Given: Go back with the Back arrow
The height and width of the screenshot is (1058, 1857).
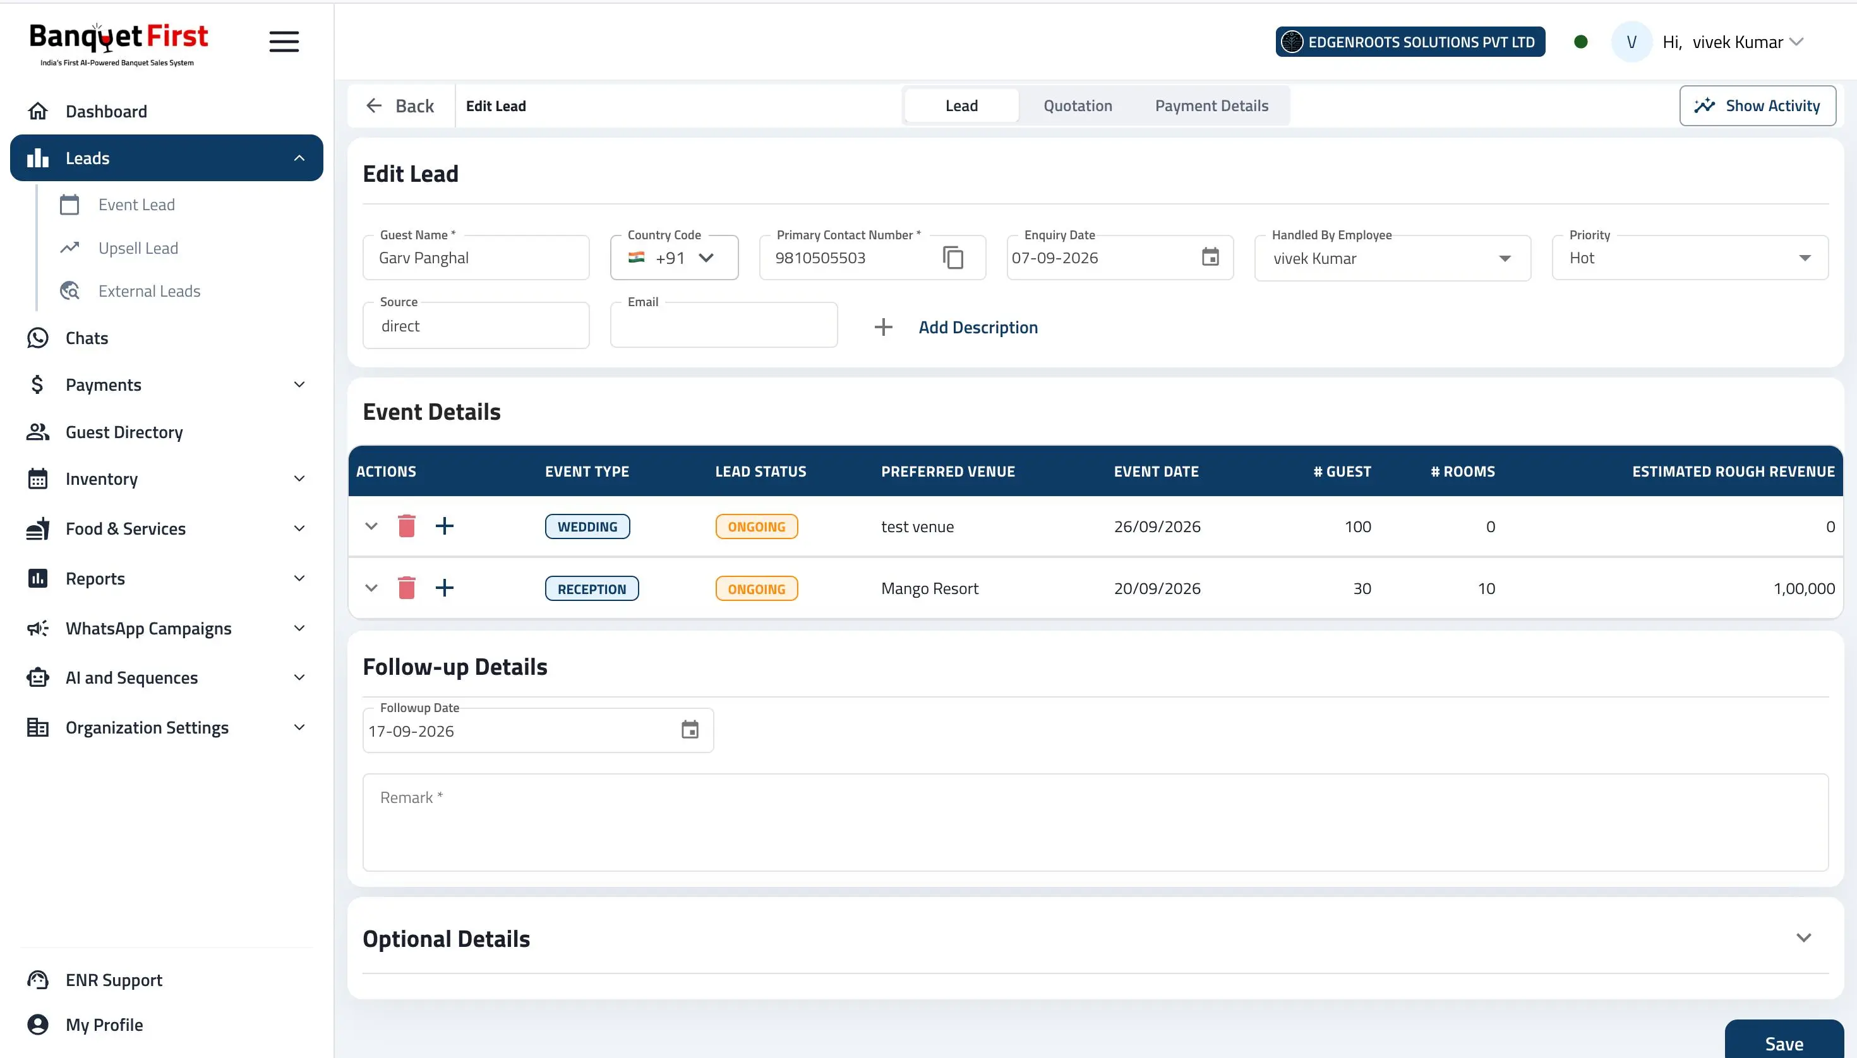Looking at the screenshot, I should pos(400,106).
